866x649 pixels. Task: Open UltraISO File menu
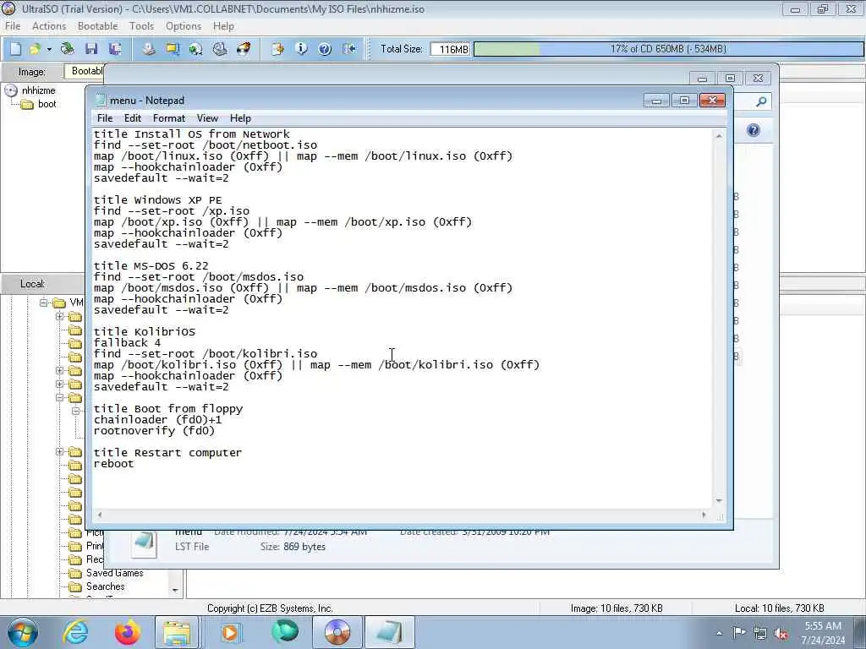pos(13,26)
